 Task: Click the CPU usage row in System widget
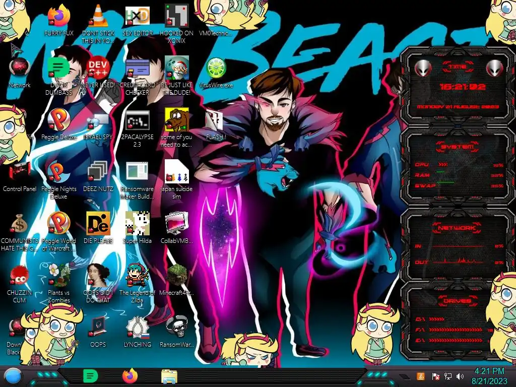pyautogui.click(x=459, y=165)
